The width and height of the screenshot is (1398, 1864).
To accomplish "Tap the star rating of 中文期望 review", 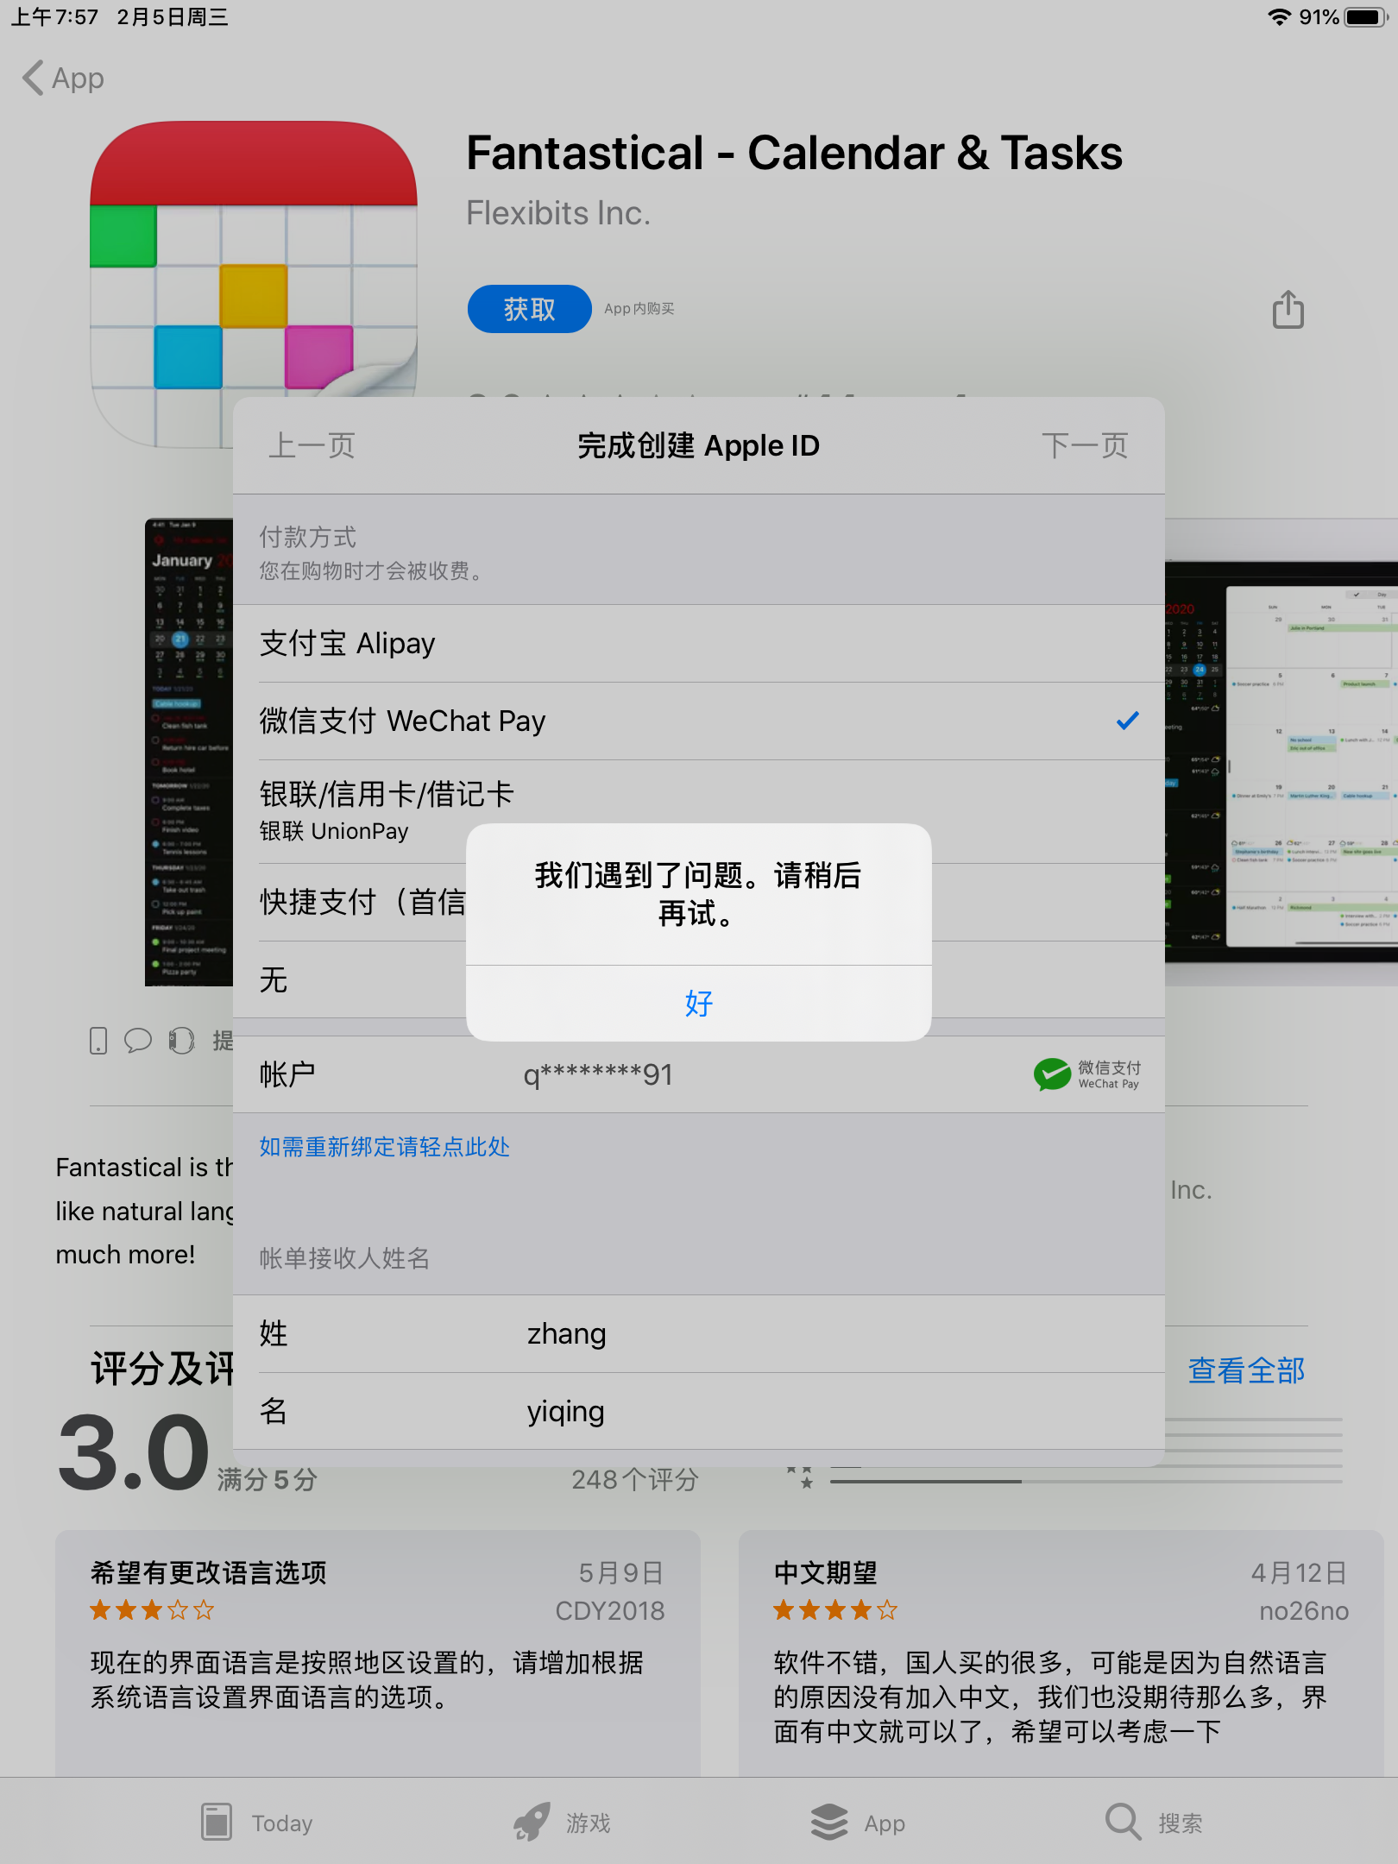I will click(835, 1610).
